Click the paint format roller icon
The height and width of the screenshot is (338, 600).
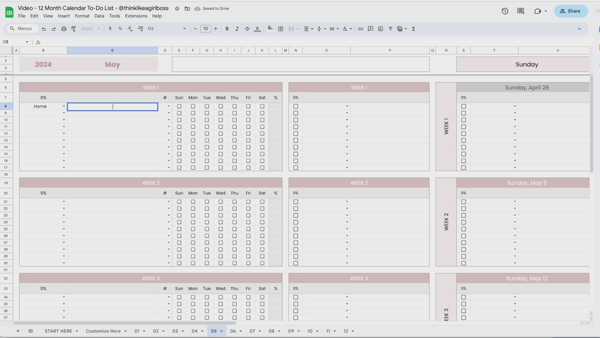tap(74, 29)
